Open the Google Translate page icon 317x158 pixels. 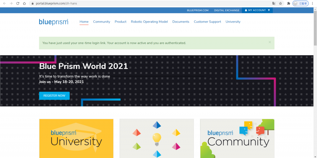click(274, 3)
